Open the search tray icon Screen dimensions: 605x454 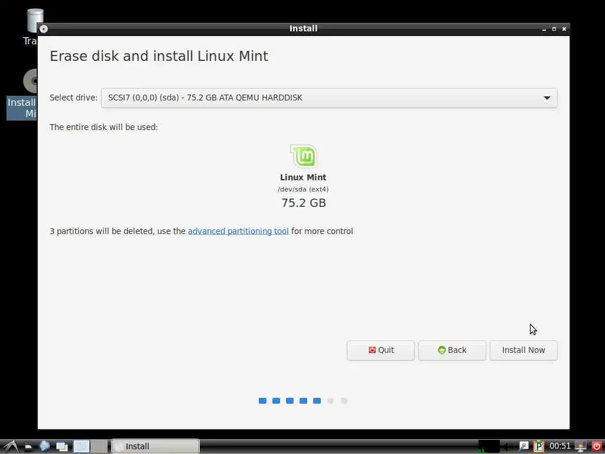pos(523,446)
